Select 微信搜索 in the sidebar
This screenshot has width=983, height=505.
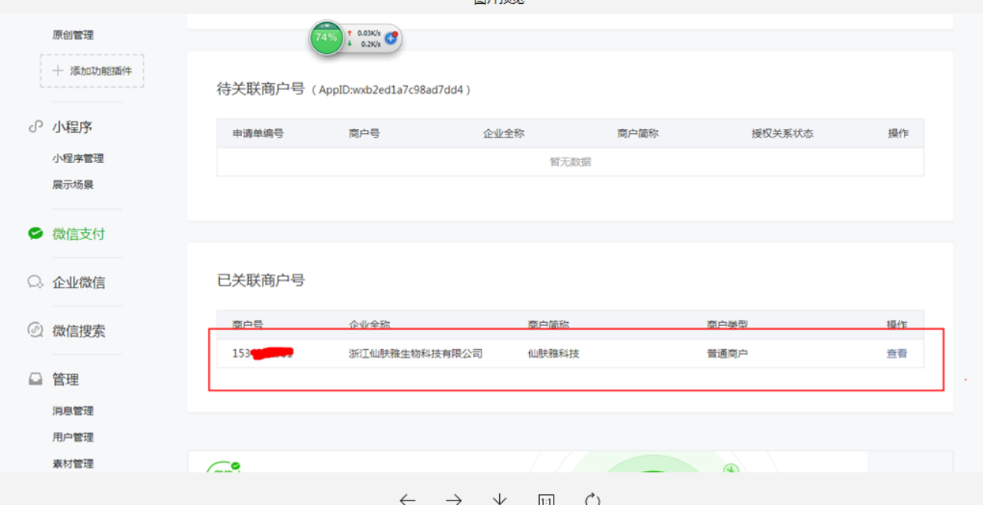[78, 331]
